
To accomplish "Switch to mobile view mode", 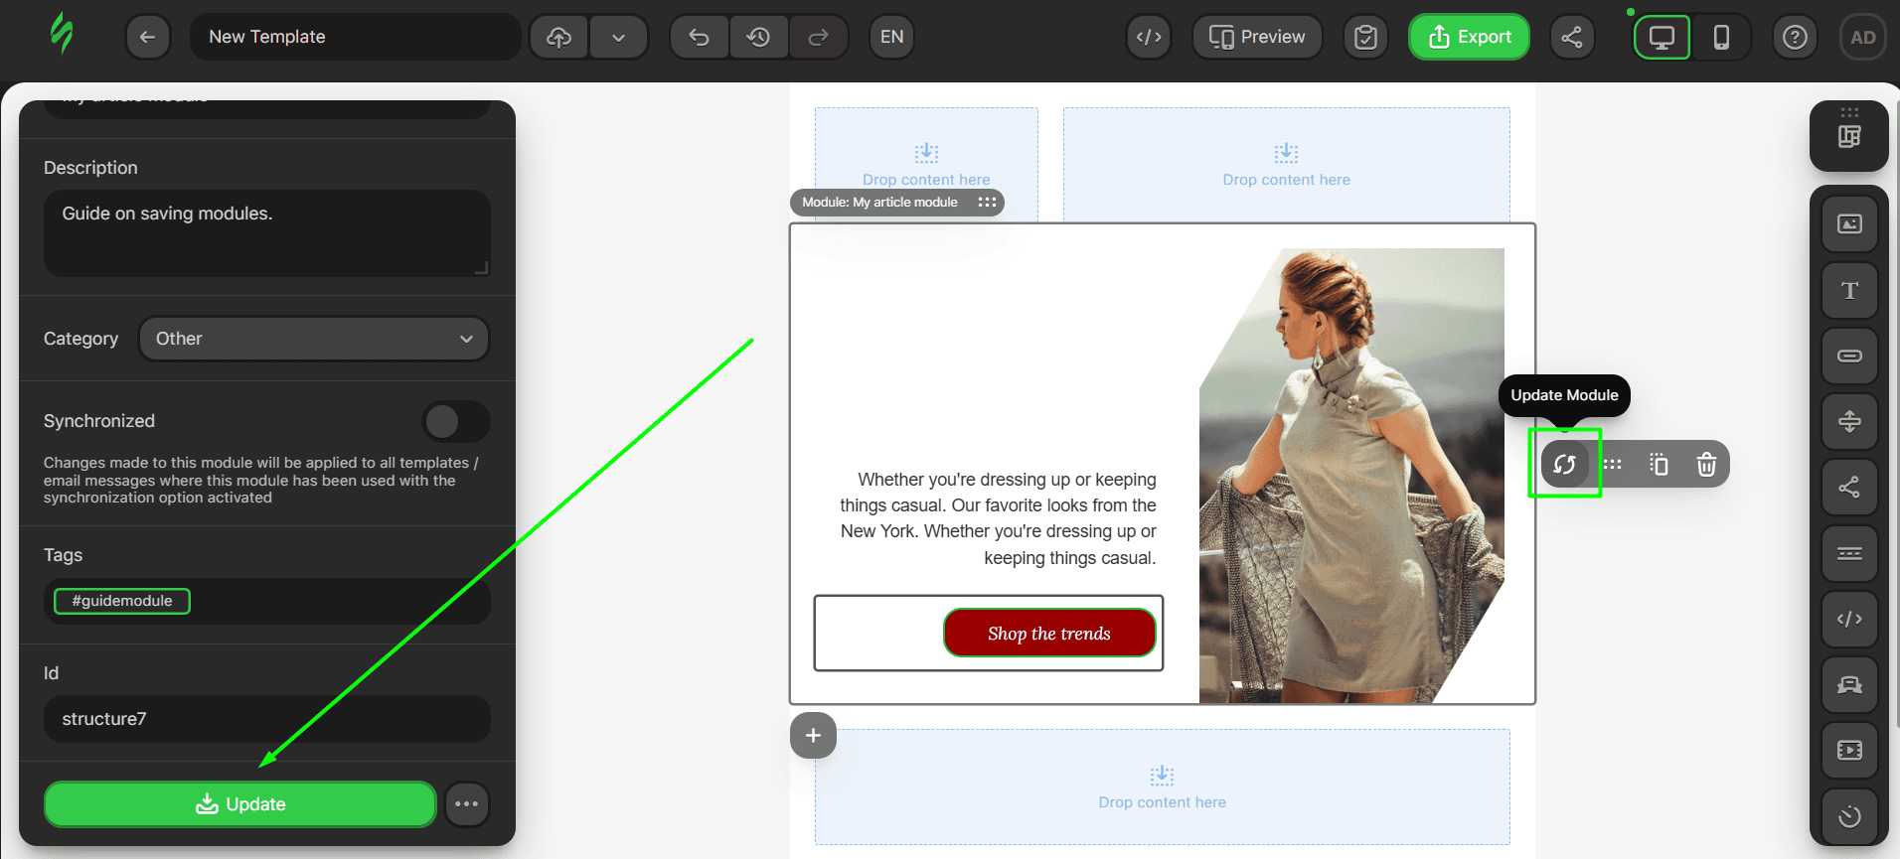I will (x=1721, y=37).
